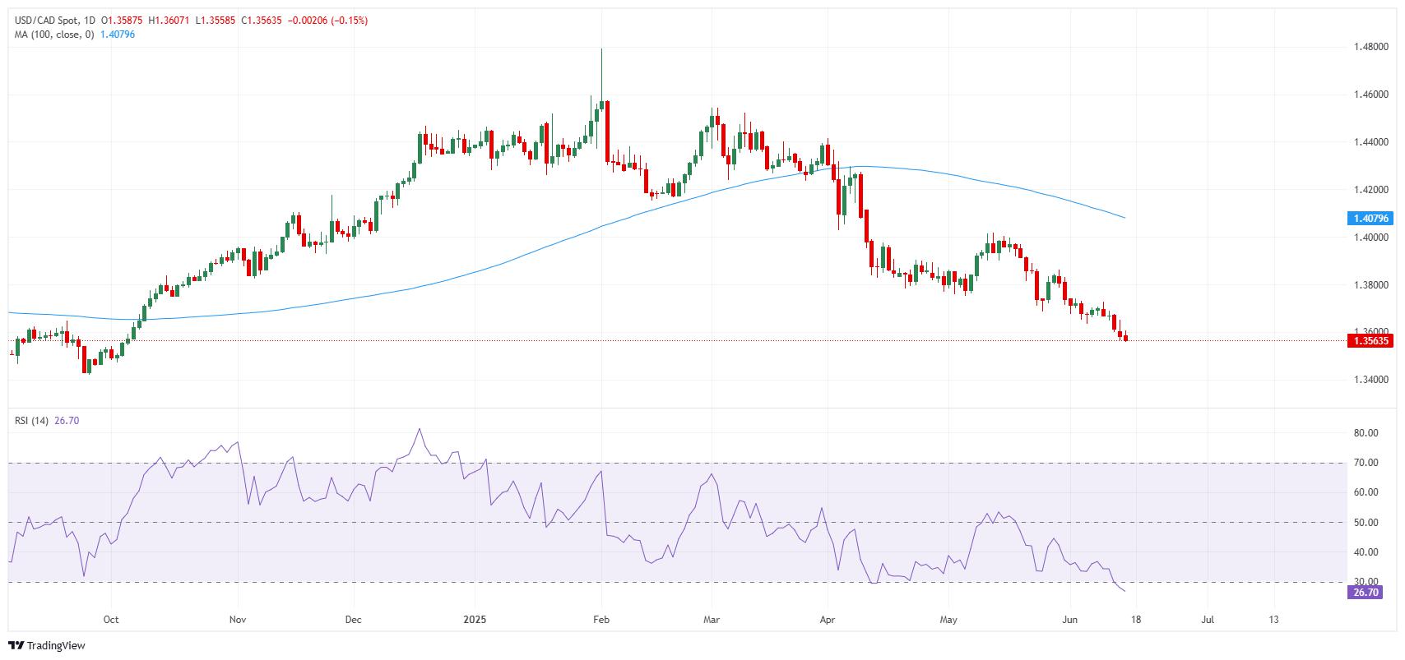Click the 1.38000 price axis label
The width and height of the screenshot is (1405, 660).
[1370, 285]
